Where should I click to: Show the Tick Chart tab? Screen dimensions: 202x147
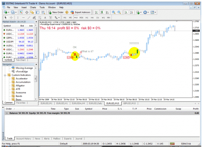click(21, 60)
